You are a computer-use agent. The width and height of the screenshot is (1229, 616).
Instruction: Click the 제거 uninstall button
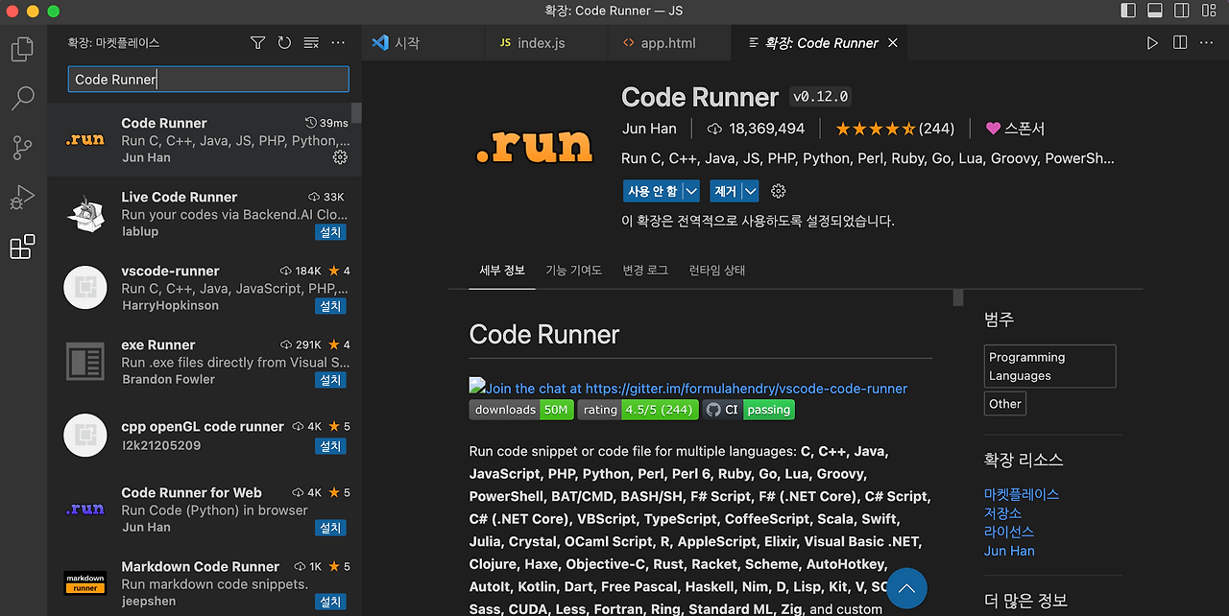pyautogui.click(x=725, y=191)
